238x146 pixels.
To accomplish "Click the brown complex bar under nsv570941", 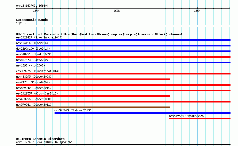I will (93, 107).
